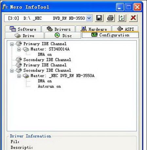Collapse the last Secondary IDE Channel node

pos(12,71)
